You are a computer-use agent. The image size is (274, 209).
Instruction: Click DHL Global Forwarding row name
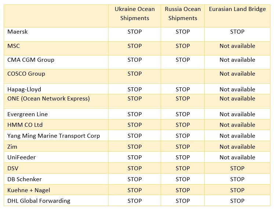click(39, 201)
